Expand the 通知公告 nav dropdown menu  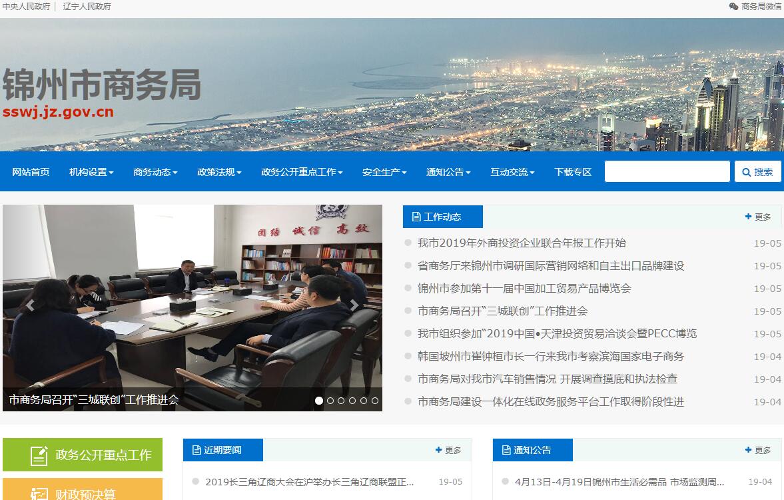click(x=448, y=172)
